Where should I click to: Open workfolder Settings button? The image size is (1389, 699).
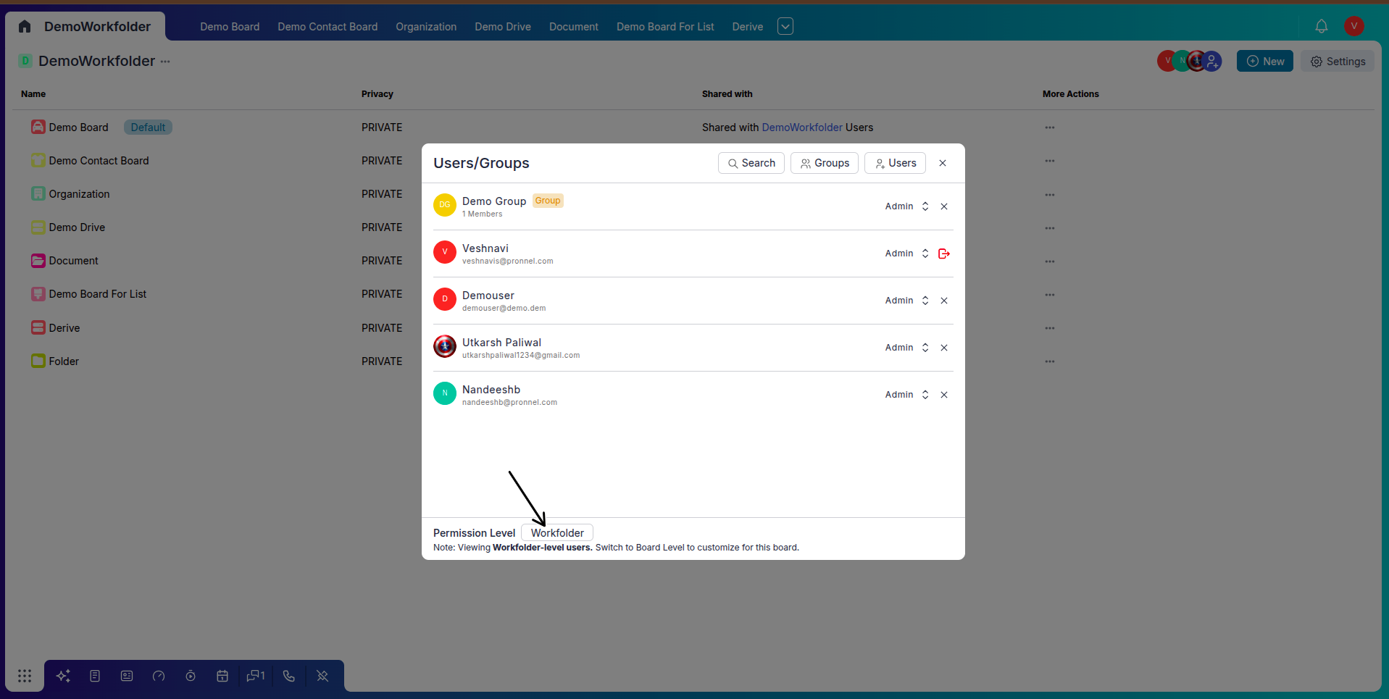coord(1338,62)
